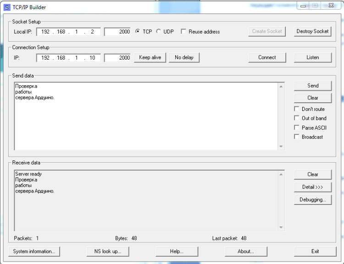Image resolution: width=344 pixels, height=264 pixels.
Task: Click the disabled Create Socket button
Action: point(267,31)
